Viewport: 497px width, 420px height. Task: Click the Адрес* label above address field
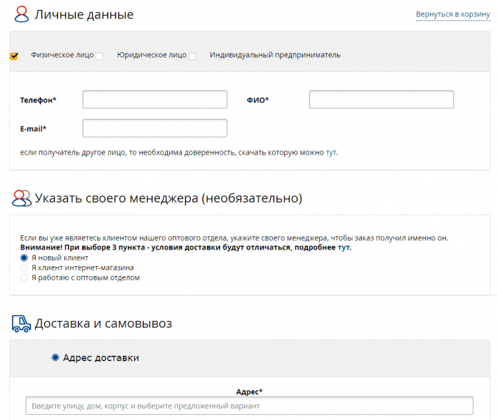(249, 392)
